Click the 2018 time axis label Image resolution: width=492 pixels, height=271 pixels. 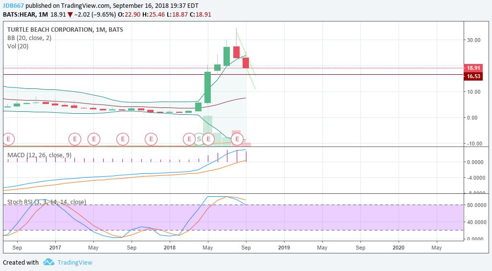(170, 248)
